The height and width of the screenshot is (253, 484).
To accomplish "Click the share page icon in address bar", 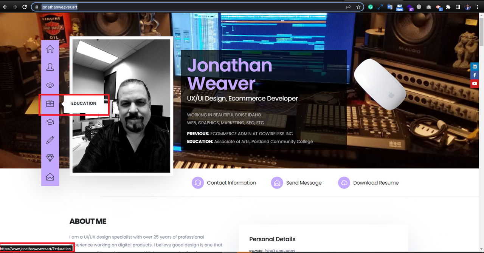I will tap(348, 7).
